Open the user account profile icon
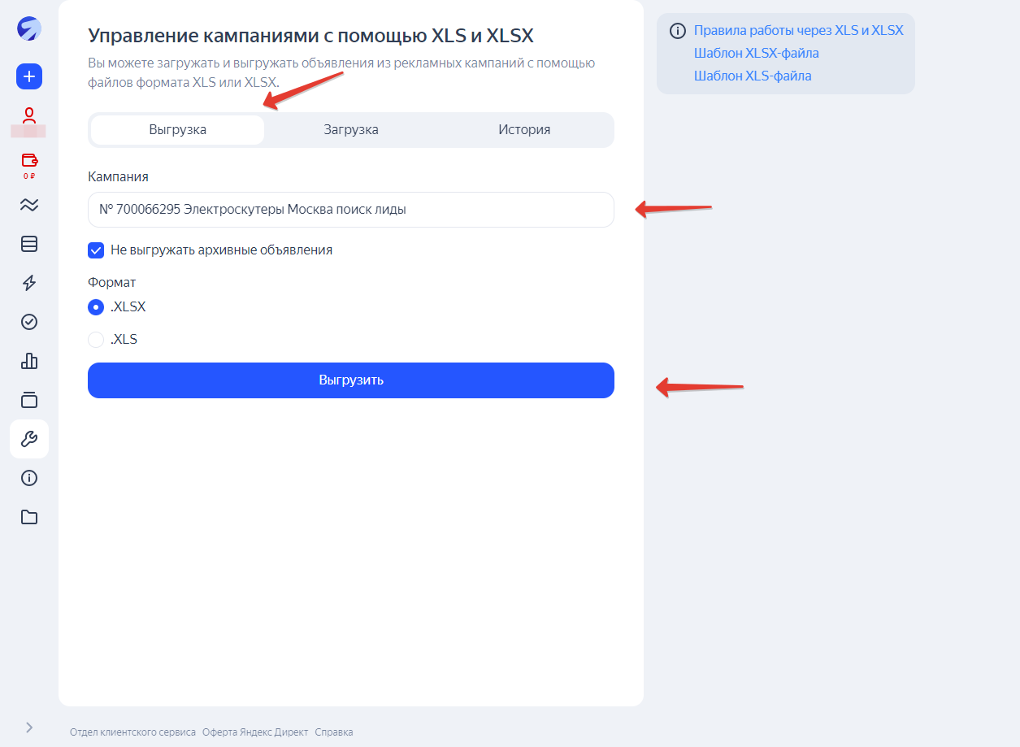 [x=29, y=115]
